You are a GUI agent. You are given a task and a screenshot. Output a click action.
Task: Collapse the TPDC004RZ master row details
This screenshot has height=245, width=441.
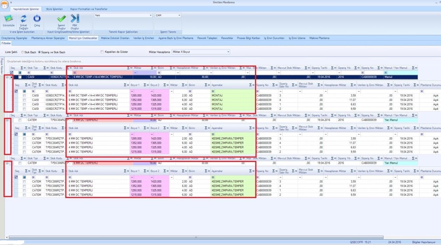[7, 120]
